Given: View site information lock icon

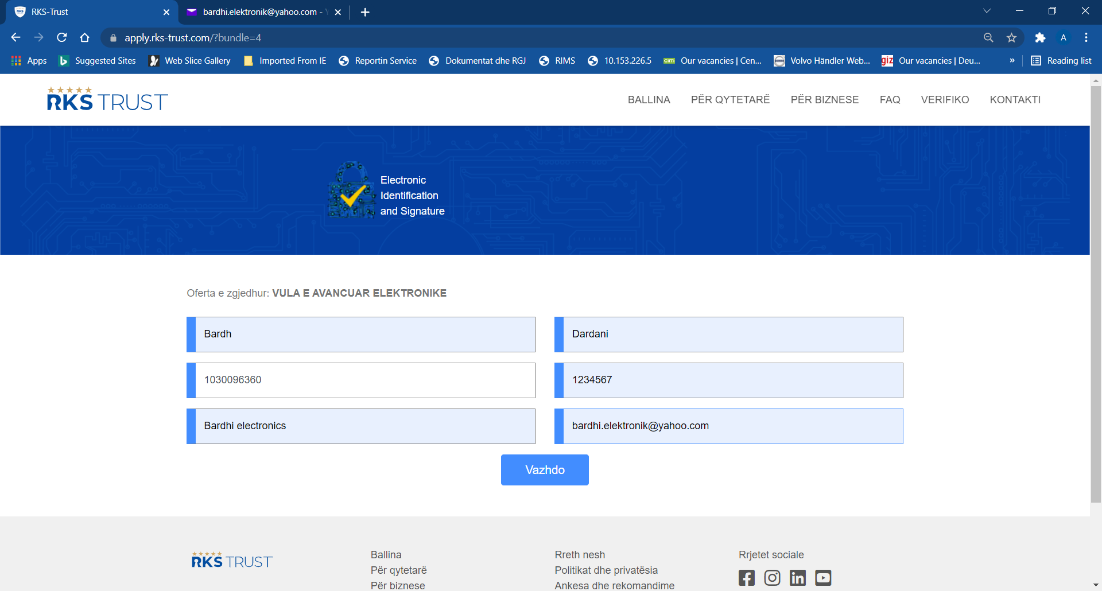Looking at the screenshot, I should tap(113, 38).
